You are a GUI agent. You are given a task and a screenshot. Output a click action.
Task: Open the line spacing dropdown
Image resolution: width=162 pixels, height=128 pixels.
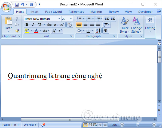point(106,25)
